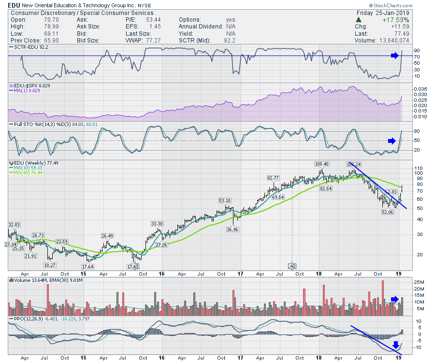Click the High value 78.99
This screenshot has width=435, height=362.
coord(51,27)
